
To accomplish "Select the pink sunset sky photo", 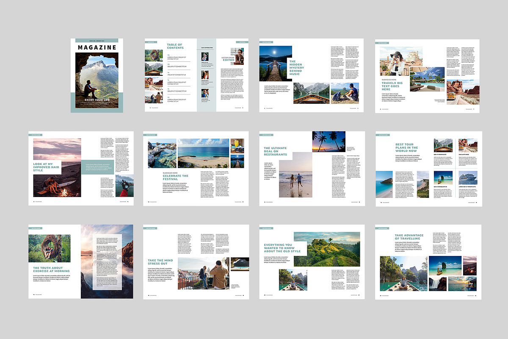I will (x=57, y=149).
